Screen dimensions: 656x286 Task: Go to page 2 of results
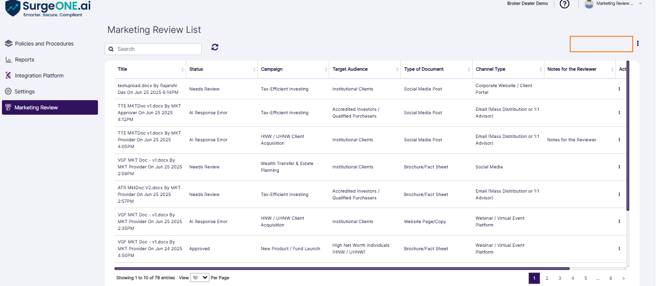(547, 278)
